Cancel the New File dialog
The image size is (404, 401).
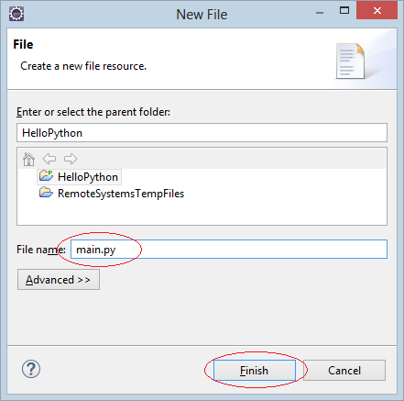tap(344, 371)
